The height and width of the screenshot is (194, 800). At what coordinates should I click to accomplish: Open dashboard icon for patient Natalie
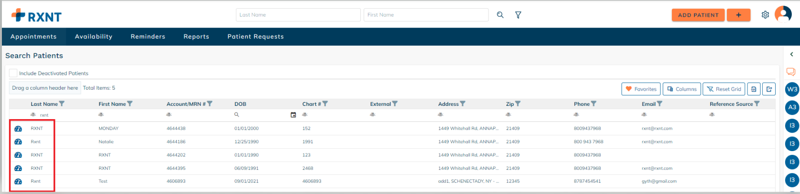click(18, 142)
